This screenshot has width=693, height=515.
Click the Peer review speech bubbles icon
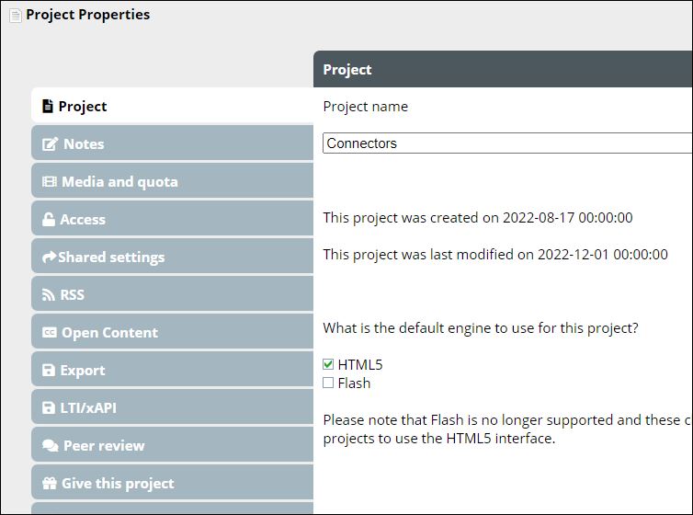(x=50, y=446)
